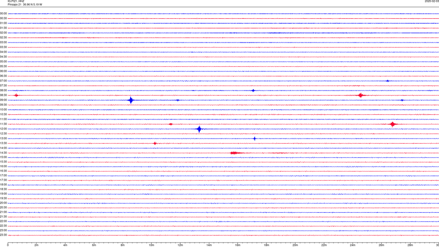Click the 10:00 time label
The height and width of the screenshot is (247, 439).
coord(3,109)
